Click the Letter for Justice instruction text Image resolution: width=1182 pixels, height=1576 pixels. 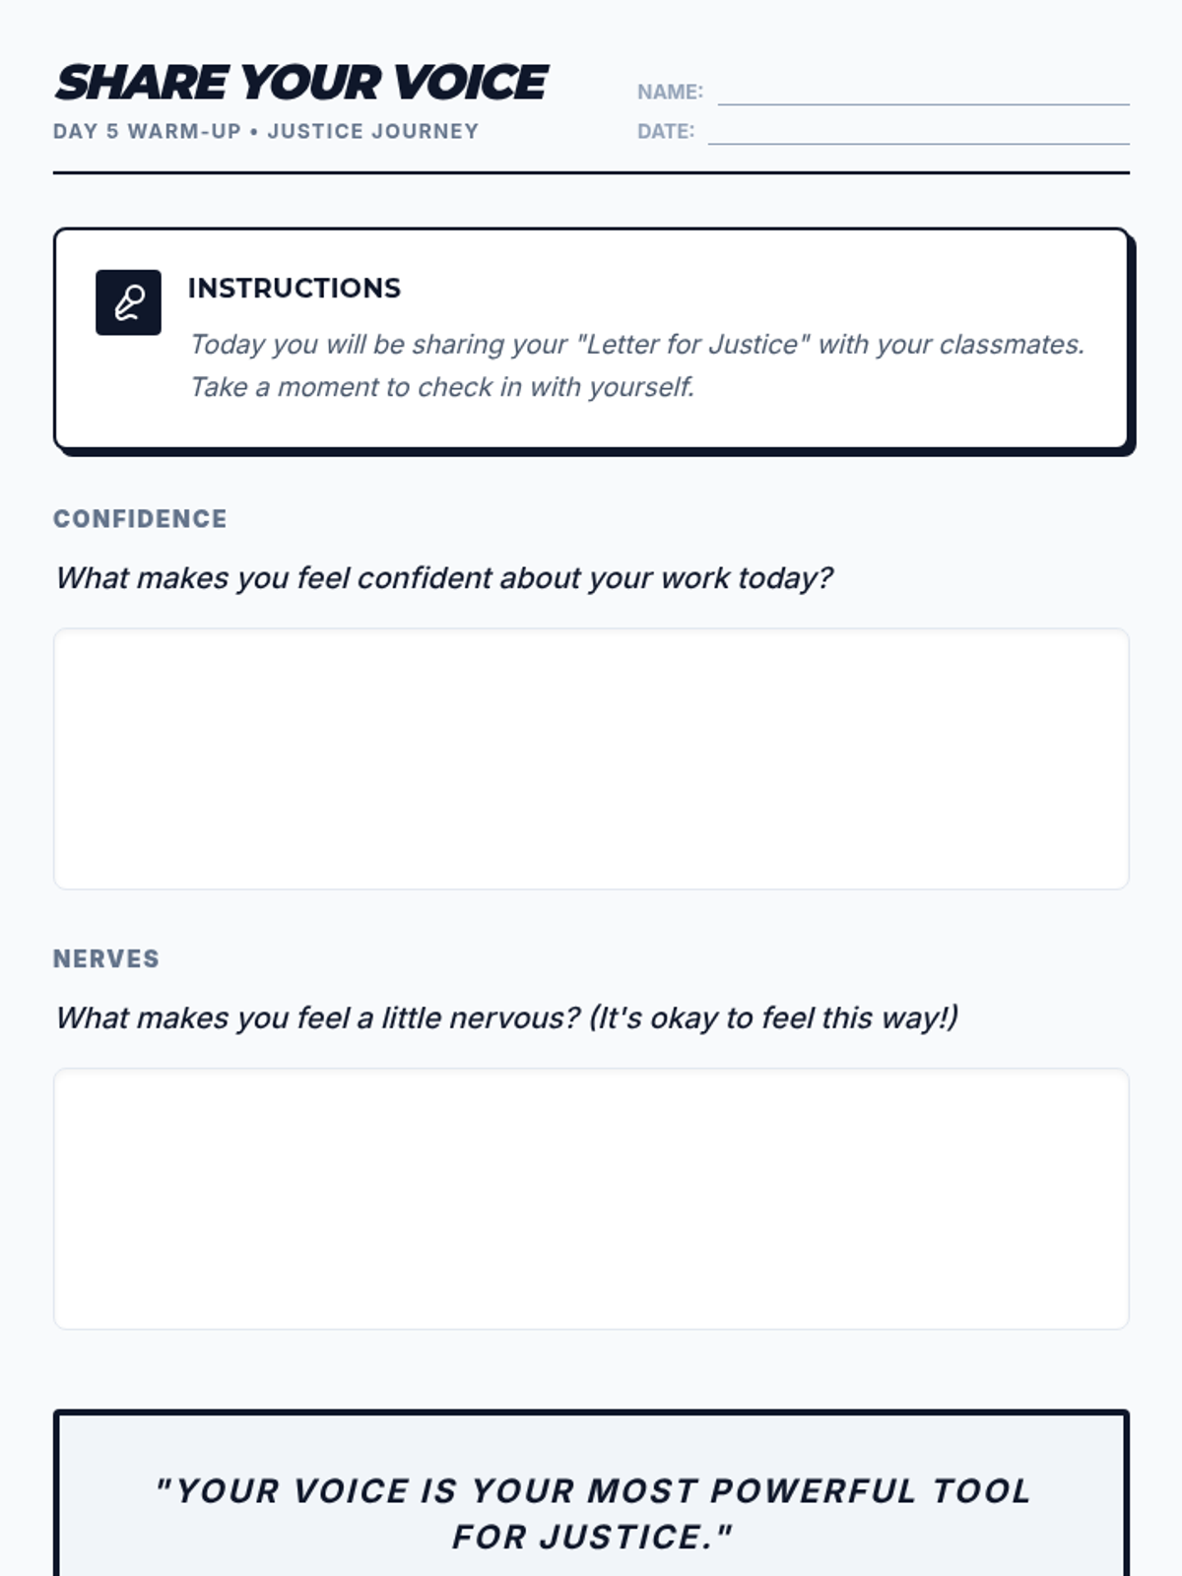click(636, 344)
